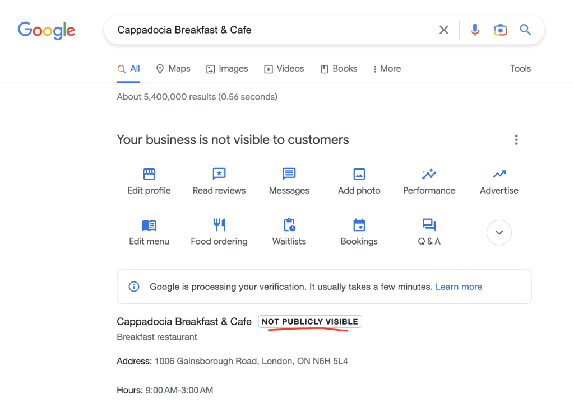This screenshot has height=413, width=574.
Task: Open search Tools
Action: (521, 69)
